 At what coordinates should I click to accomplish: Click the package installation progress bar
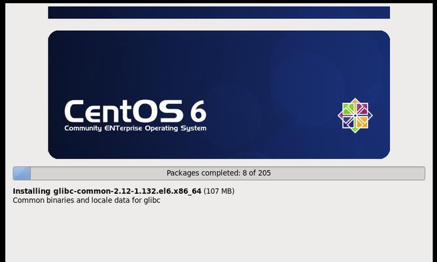[x=218, y=174]
